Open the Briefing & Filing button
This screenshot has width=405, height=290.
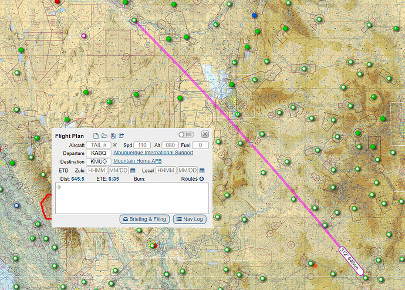[x=144, y=219]
